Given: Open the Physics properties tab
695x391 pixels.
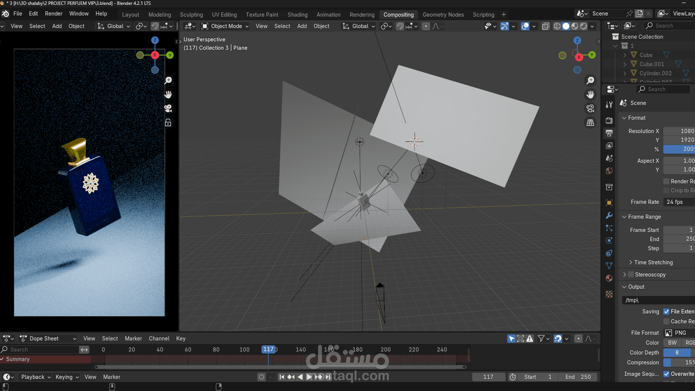Looking at the screenshot, I should click(x=609, y=240).
